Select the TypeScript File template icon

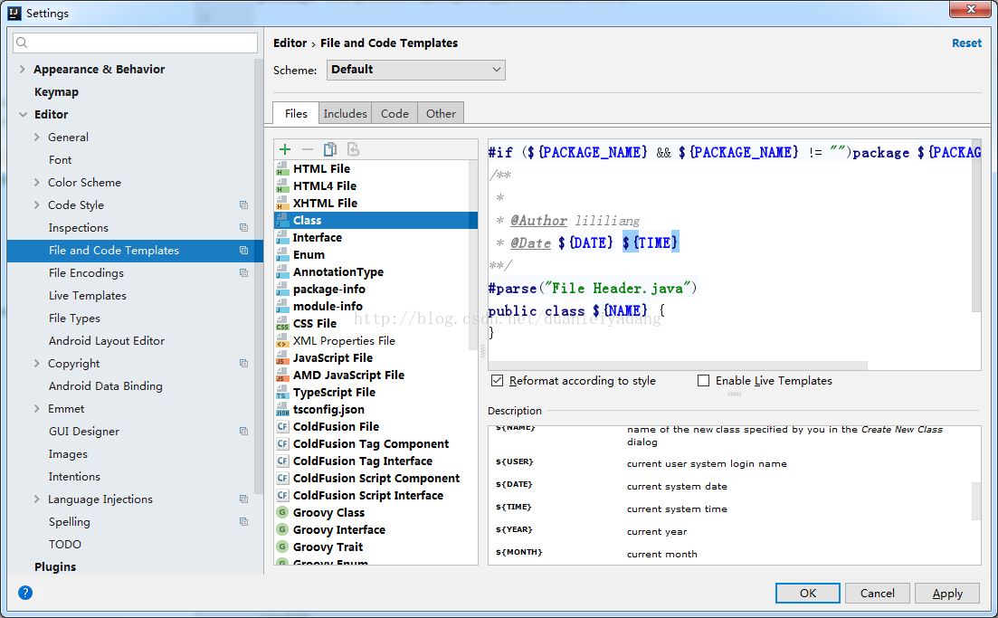point(282,392)
